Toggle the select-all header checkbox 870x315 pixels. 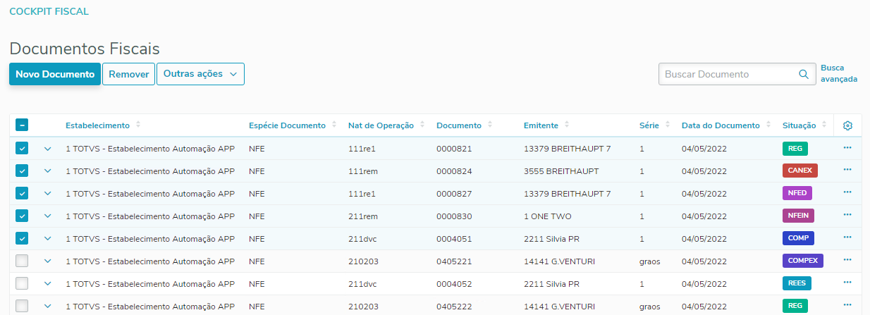(22, 125)
